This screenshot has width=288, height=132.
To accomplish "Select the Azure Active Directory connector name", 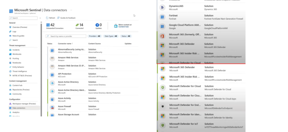I will (x=68, y=82).
